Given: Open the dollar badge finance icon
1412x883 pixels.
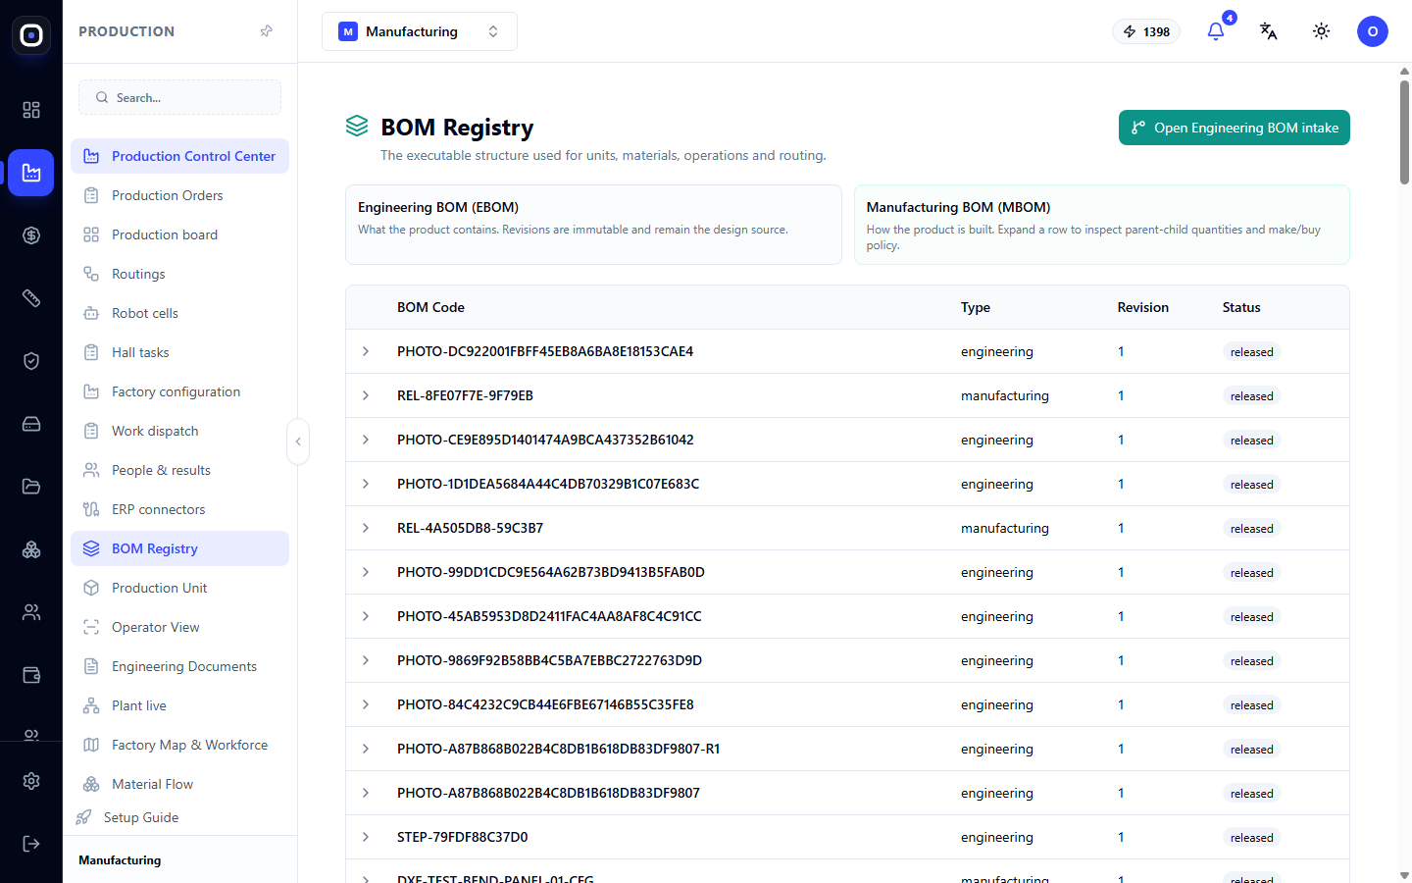Looking at the screenshot, I should tap(31, 235).
